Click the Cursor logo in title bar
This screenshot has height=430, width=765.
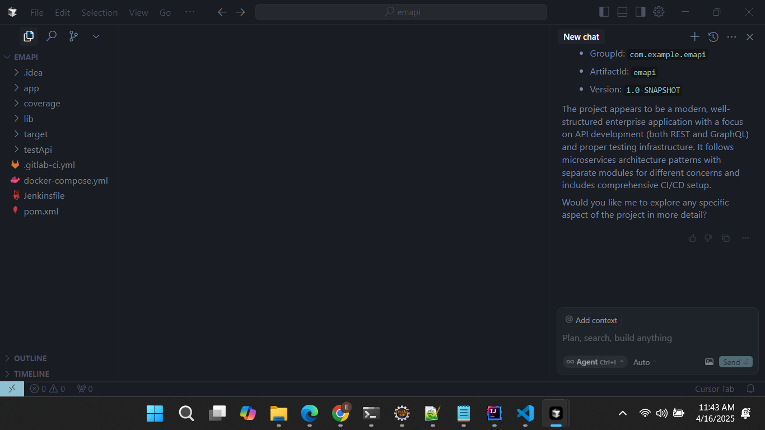(12, 12)
